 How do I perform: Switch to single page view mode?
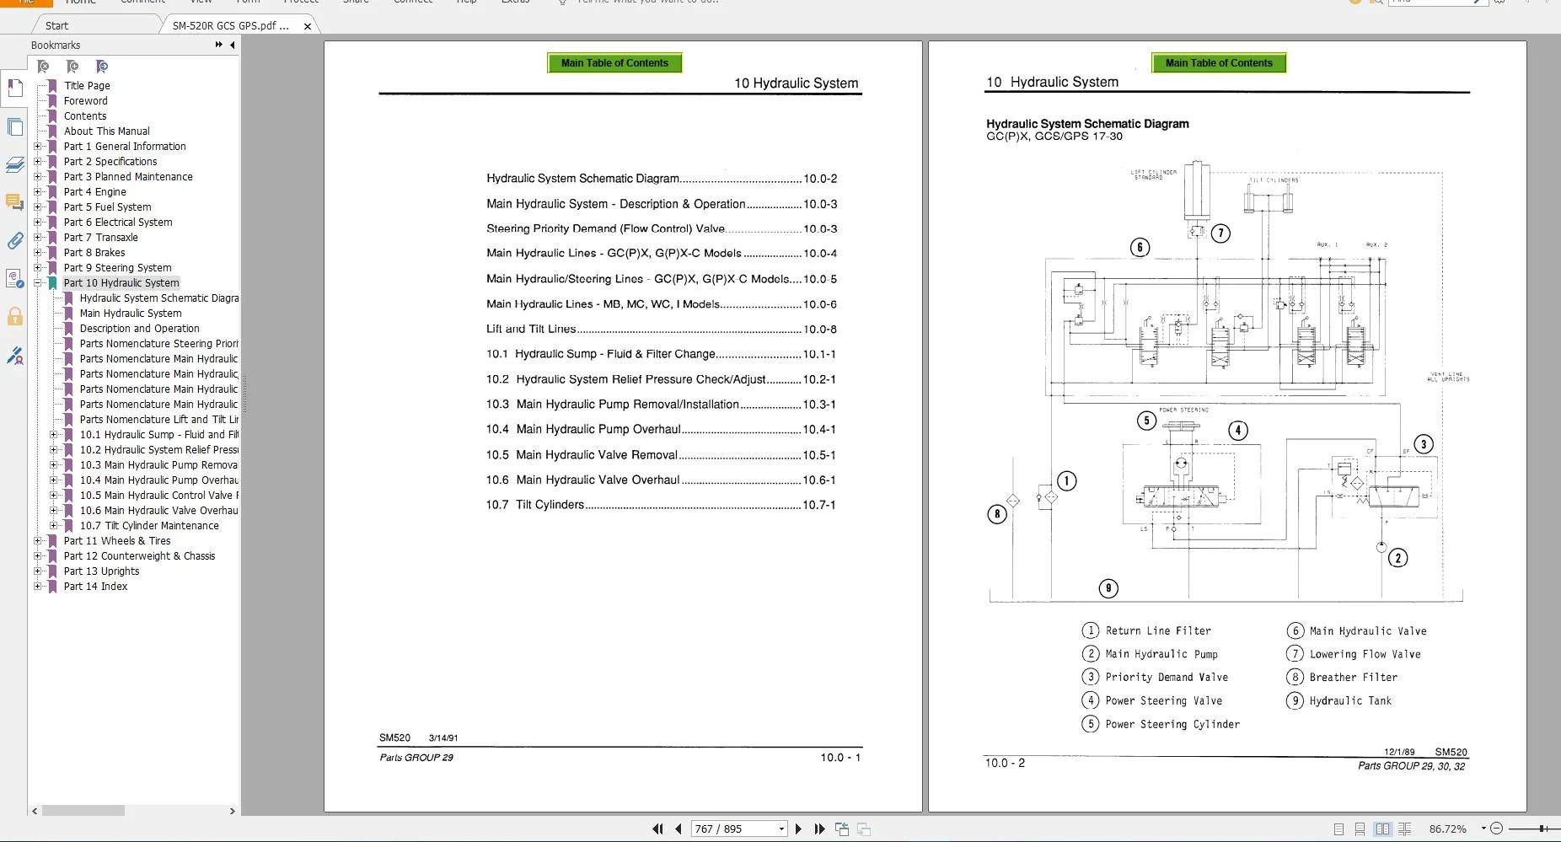1339,829
